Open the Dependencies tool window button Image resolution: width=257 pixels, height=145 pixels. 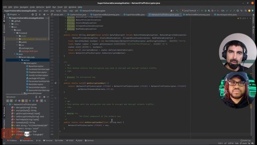[x=27, y=141]
